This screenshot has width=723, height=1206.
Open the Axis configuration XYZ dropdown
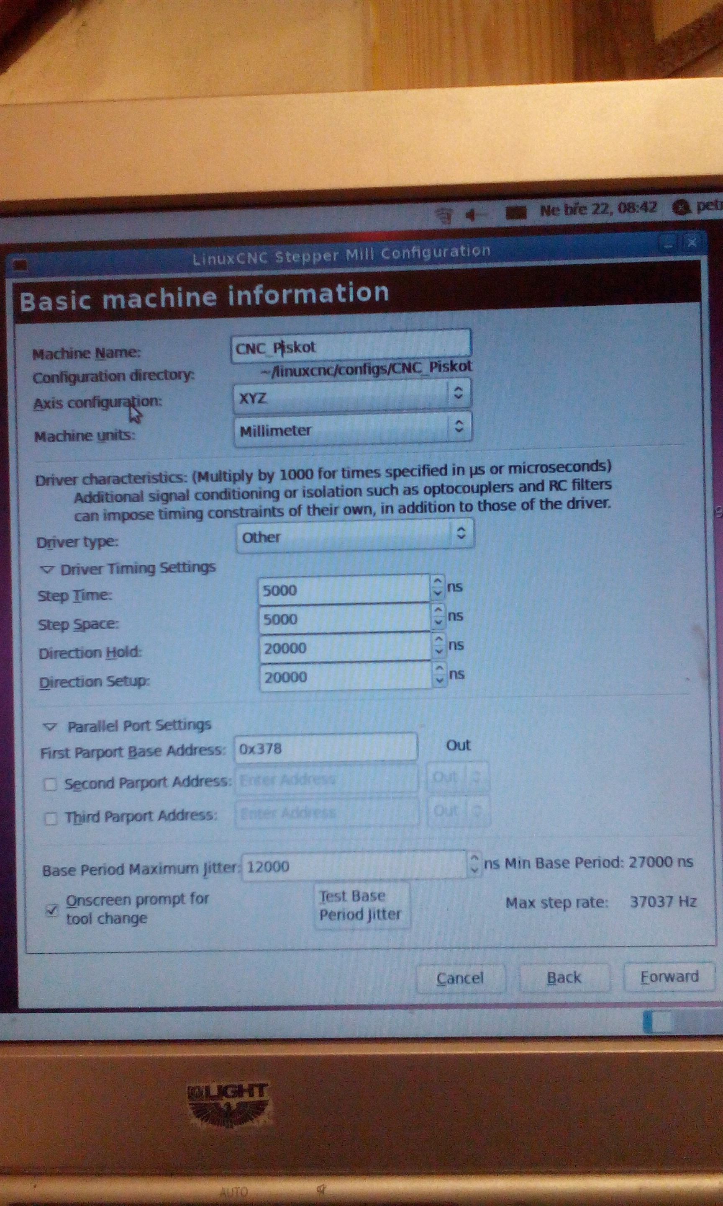tap(352, 396)
